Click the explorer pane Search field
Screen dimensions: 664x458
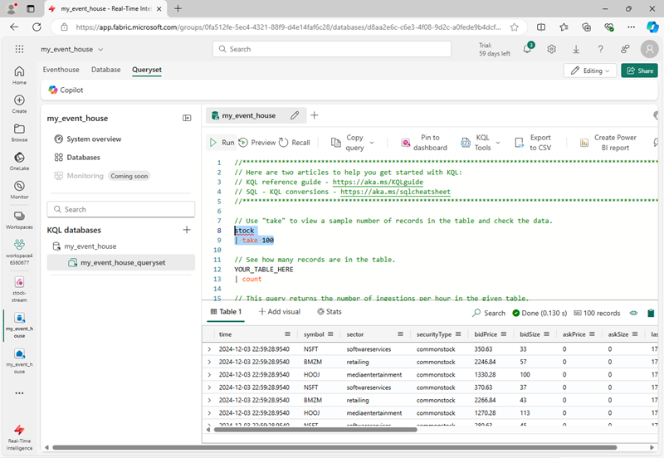pos(121,210)
